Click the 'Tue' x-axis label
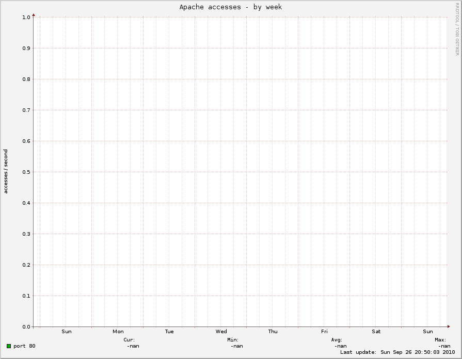This screenshot has height=359, width=462. [169, 332]
